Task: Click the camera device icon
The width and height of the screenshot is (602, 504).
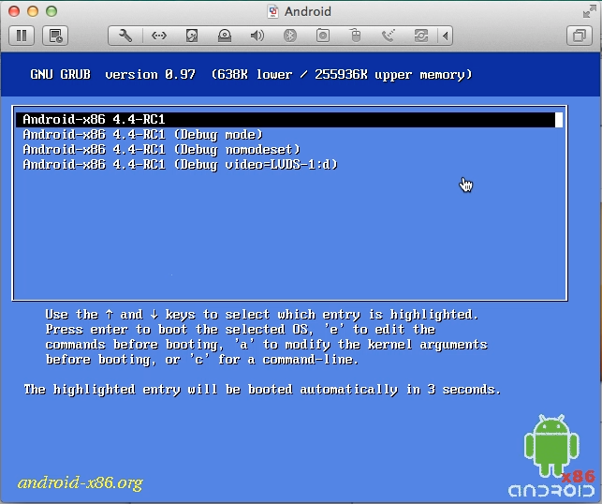Action: coord(323,36)
